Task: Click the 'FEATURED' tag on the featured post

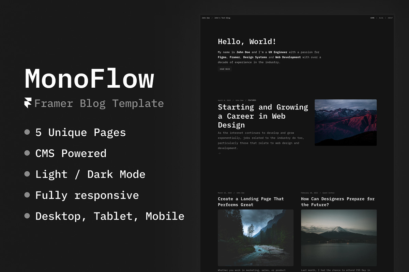Action: [252, 100]
